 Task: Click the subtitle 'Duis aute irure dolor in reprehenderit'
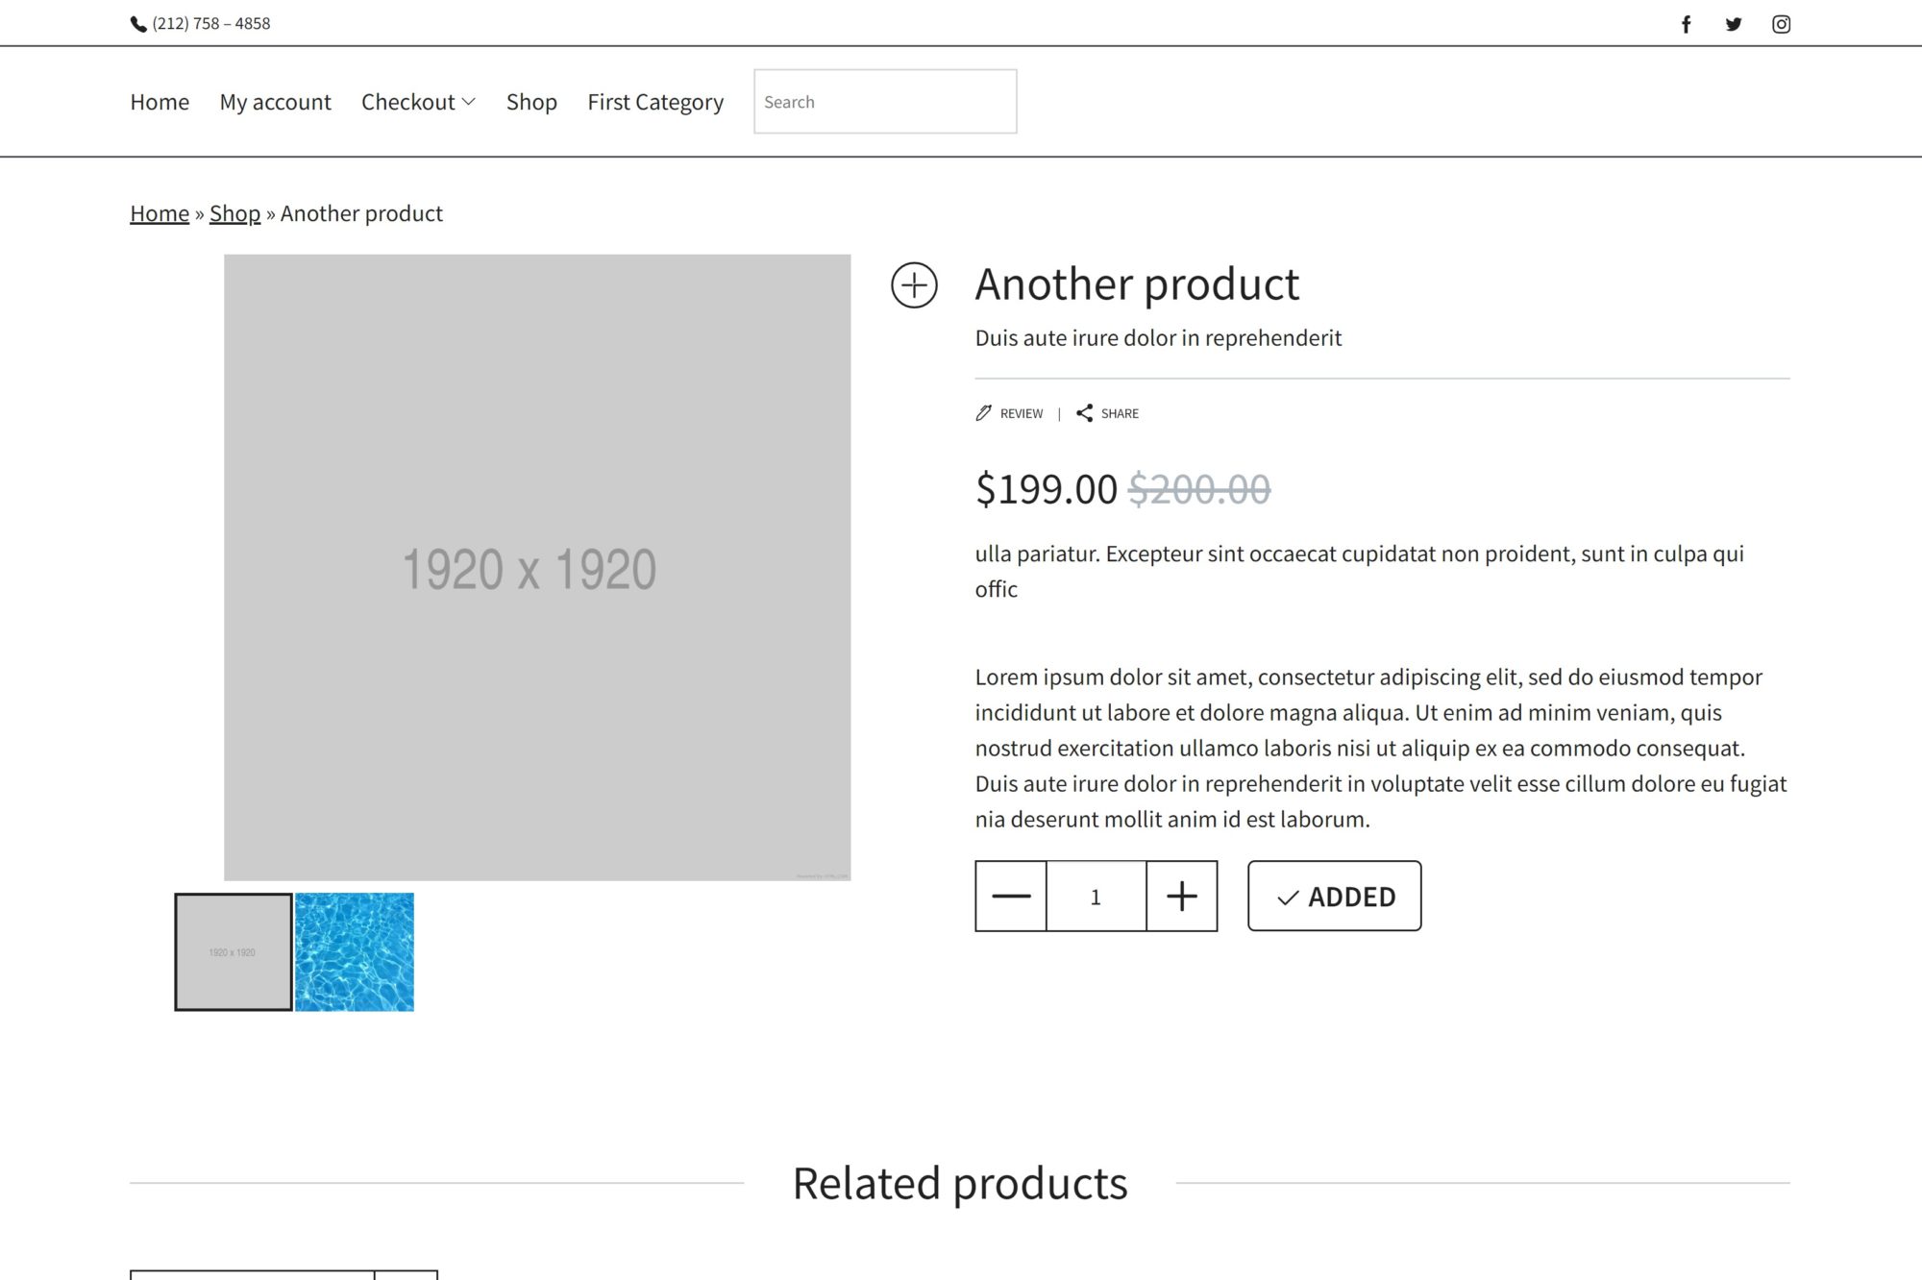coord(1158,338)
